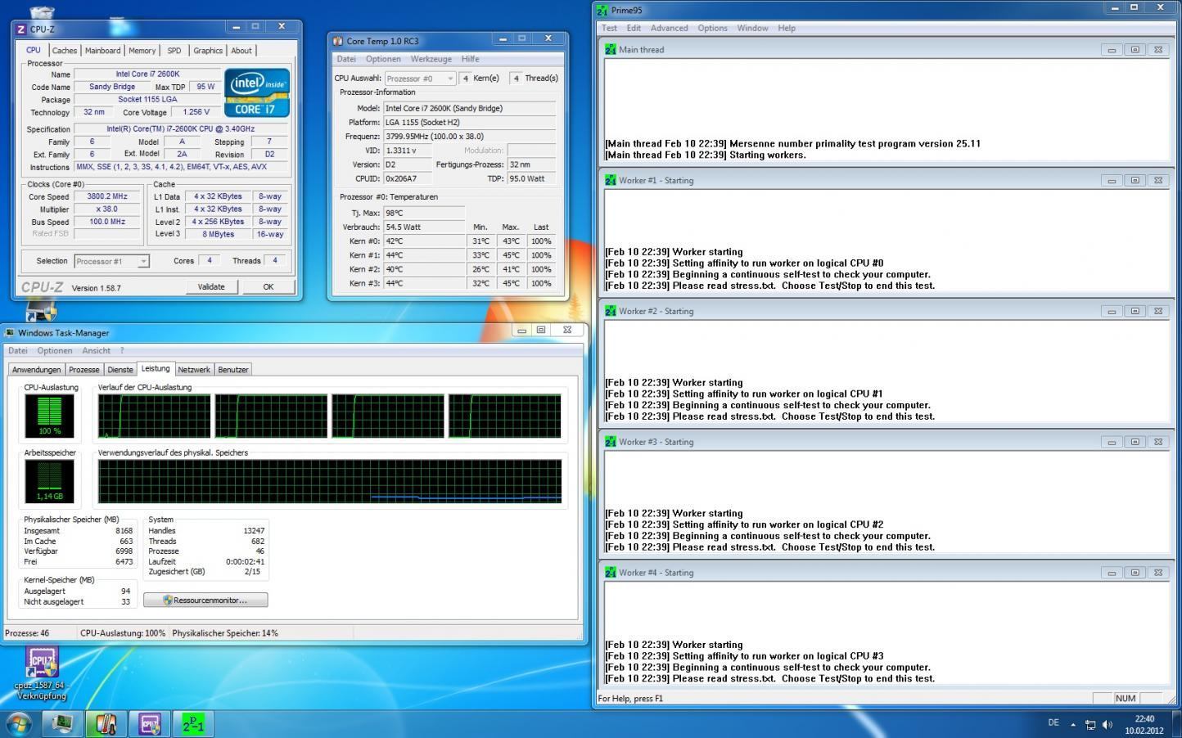Open the Options menu in Prime95
This screenshot has width=1182, height=738.
coord(713,28)
